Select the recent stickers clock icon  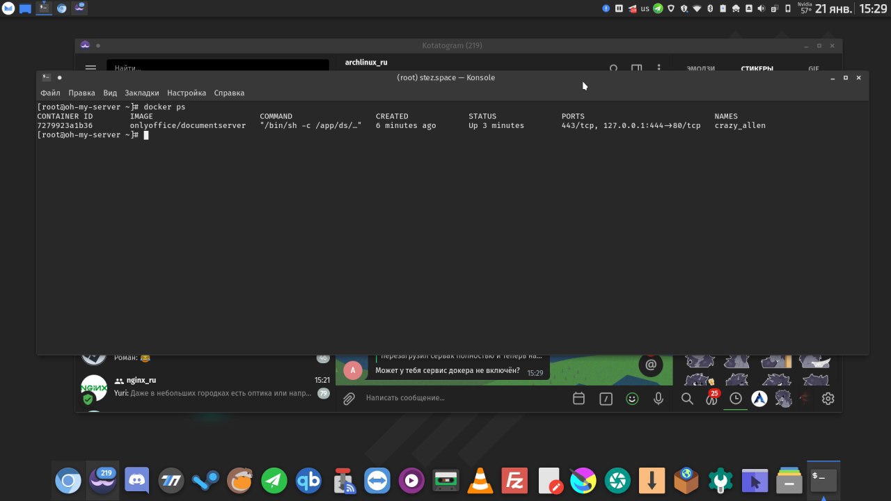coord(736,399)
